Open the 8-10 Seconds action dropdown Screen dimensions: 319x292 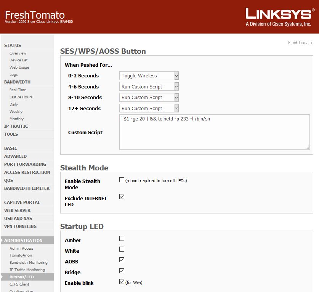(x=149, y=98)
